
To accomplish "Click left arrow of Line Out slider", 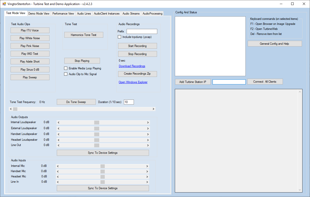I will point(59,145).
